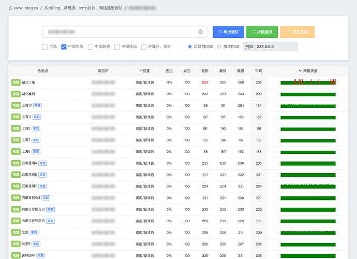The height and width of the screenshot is (259, 357).
Task: Select the 湖北十堰 checkpoint name
Action: [x=28, y=82]
